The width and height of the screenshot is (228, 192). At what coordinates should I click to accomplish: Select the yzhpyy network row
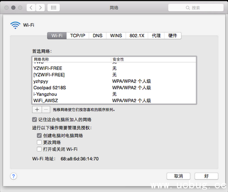114,81
